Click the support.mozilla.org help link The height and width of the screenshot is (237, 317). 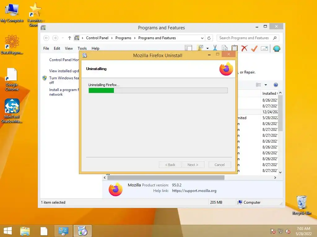(x=194, y=191)
